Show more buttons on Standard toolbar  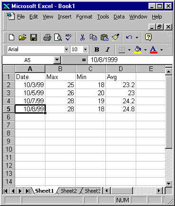point(169,35)
